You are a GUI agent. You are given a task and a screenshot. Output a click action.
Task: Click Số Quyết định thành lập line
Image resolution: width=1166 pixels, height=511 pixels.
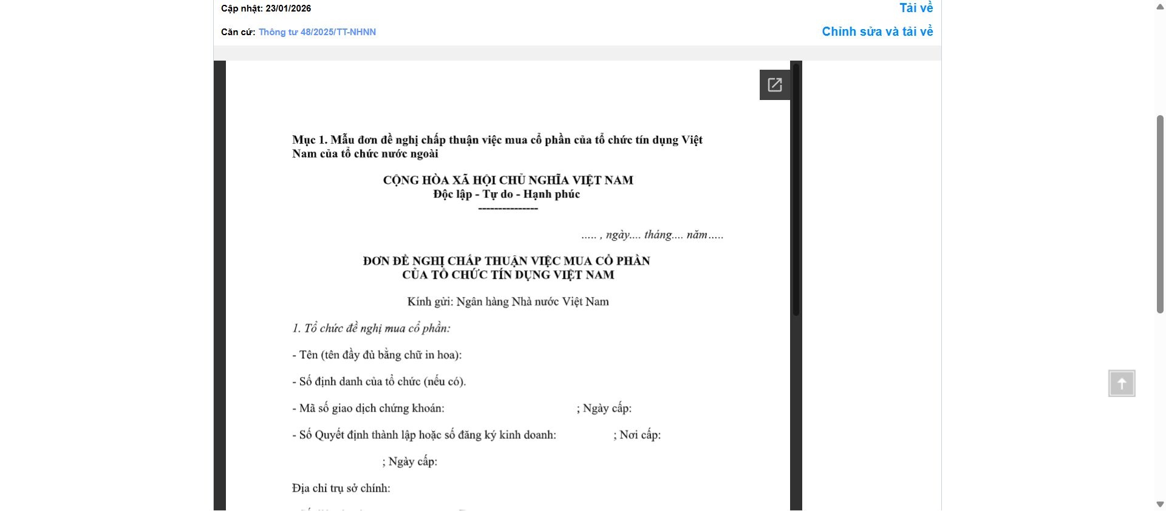[x=424, y=435]
